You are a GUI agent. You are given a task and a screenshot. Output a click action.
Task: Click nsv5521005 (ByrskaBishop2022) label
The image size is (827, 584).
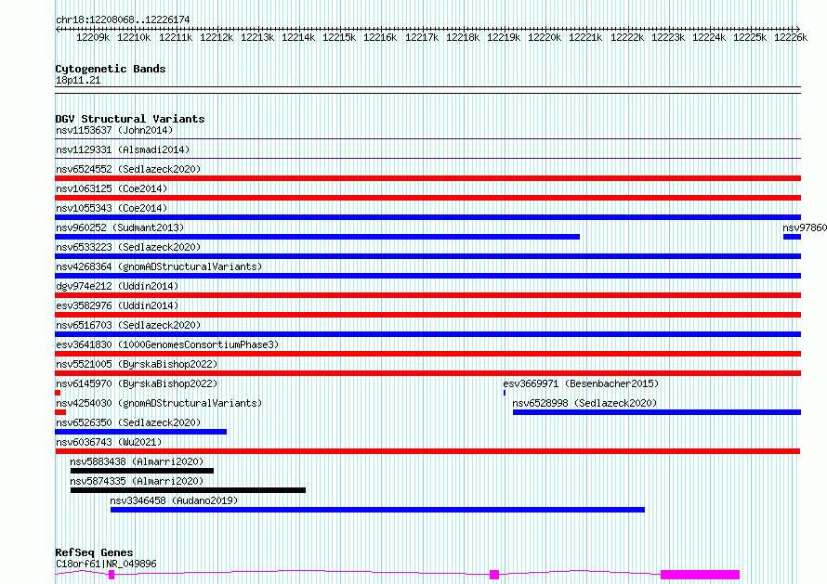(x=137, y=364)
